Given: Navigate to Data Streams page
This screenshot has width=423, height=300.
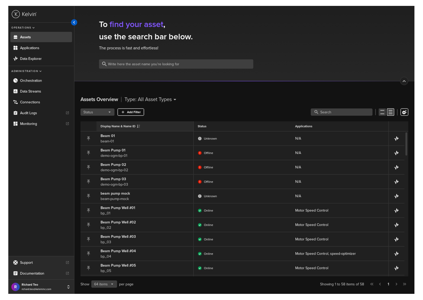Looking at the screenshot, I should 30,91.
